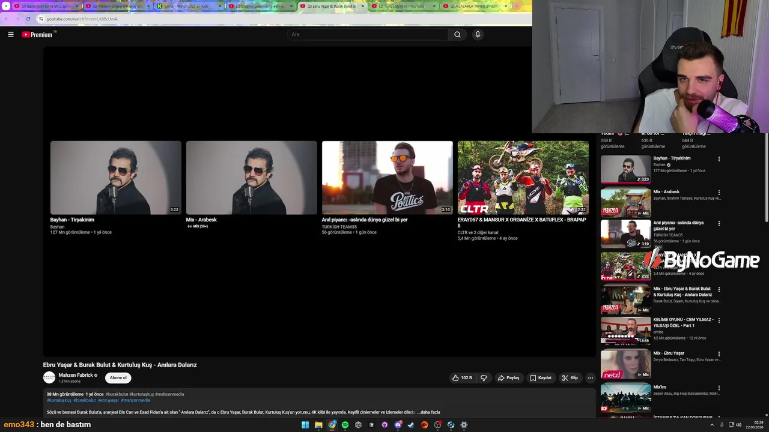Open options menu for sidebar 'Bayhan - Tiryakinim'
Image resolution: width=769 pixels, height=432 pixels.
pyautogui.click(x=719, y=159)
